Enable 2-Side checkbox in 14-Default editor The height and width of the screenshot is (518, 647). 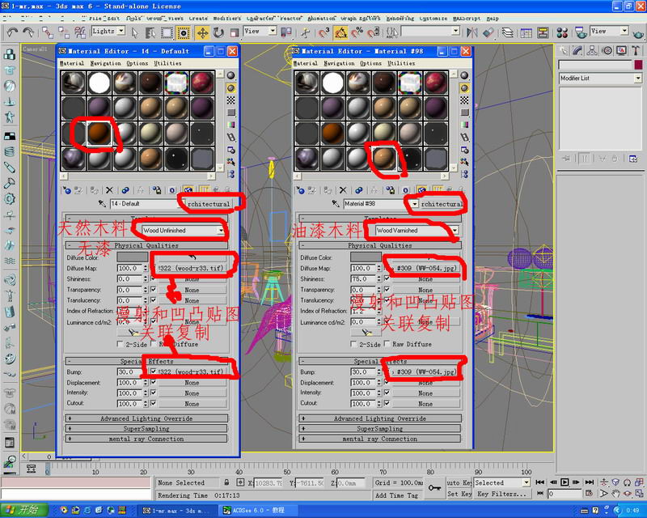[120, 344]
